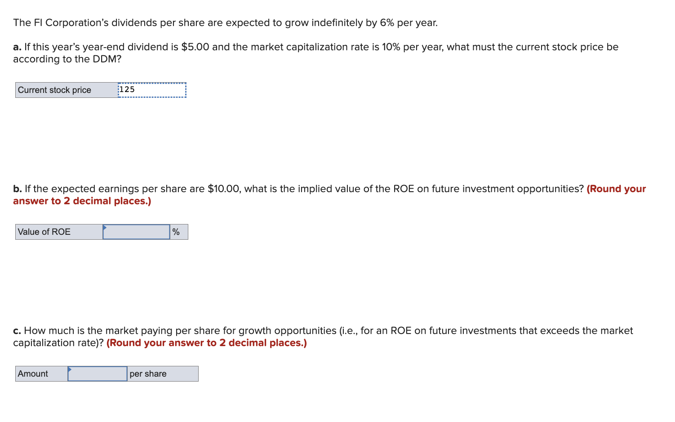This screenshot has height=422, width=675.
Task: Click the bold 'a.' question marker
Action: tap(17, 47)
